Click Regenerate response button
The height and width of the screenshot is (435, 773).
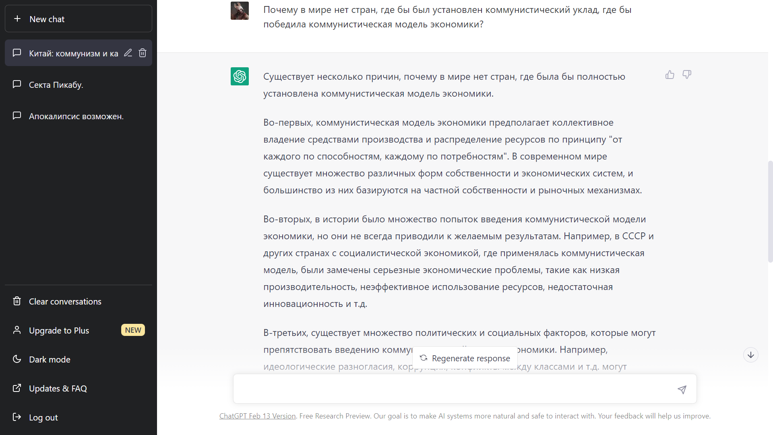coord(465,358)
